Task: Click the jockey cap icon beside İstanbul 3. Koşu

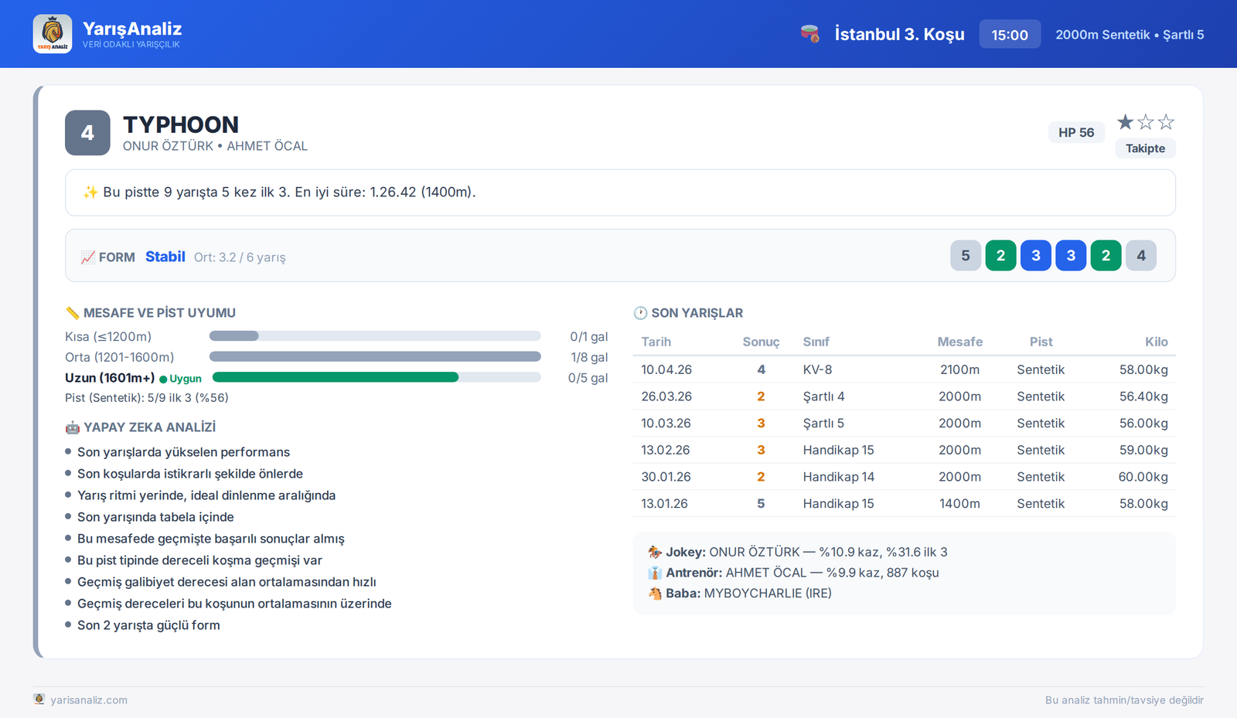Action: [x=809, y=34]
